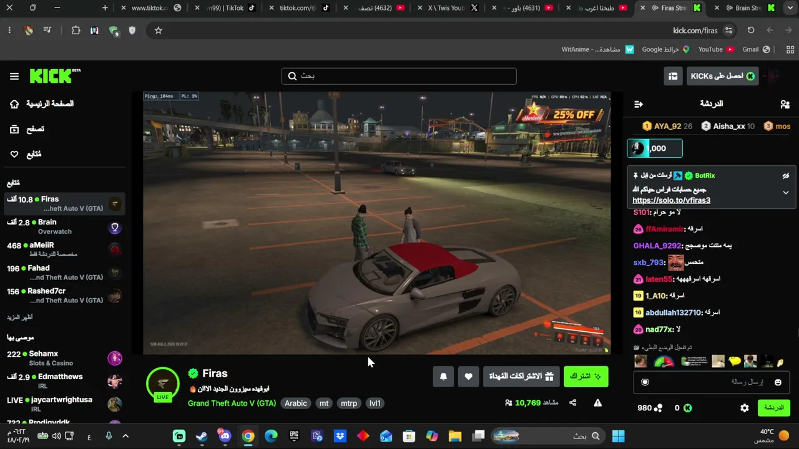Open the pinned solo.to/vfiras3 link
This screenshot has width=799, height=449.
[671, 200]
